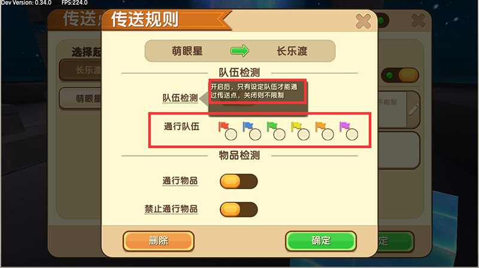Image resolution: width=479 pixels, height=268 pixels.
Task: Click the green 确定 button
Action: (x=321, y=241)
